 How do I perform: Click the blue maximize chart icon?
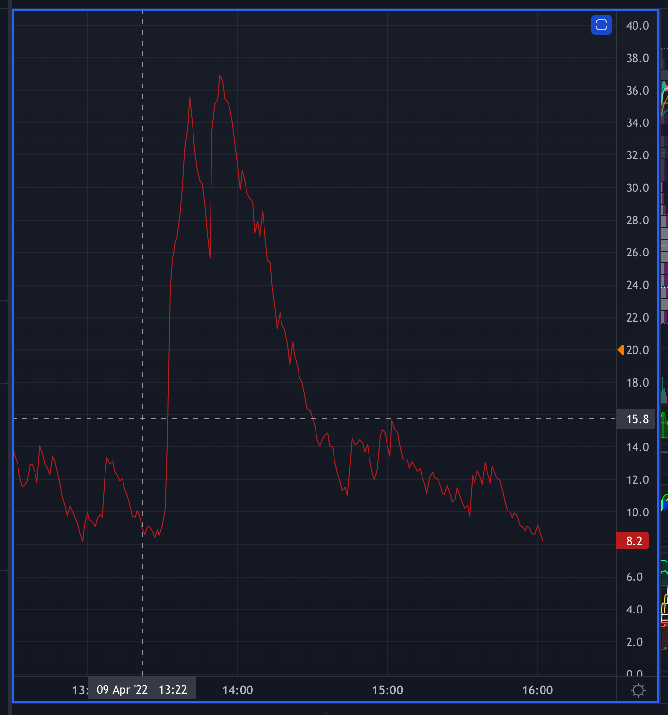point(601,25)
